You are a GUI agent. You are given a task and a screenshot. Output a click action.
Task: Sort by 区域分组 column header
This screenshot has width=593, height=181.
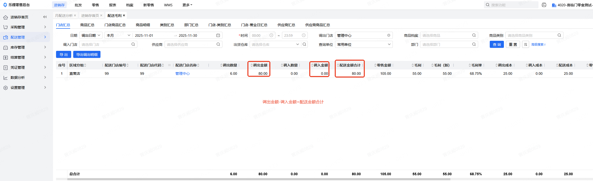click(x=78, y=65)
